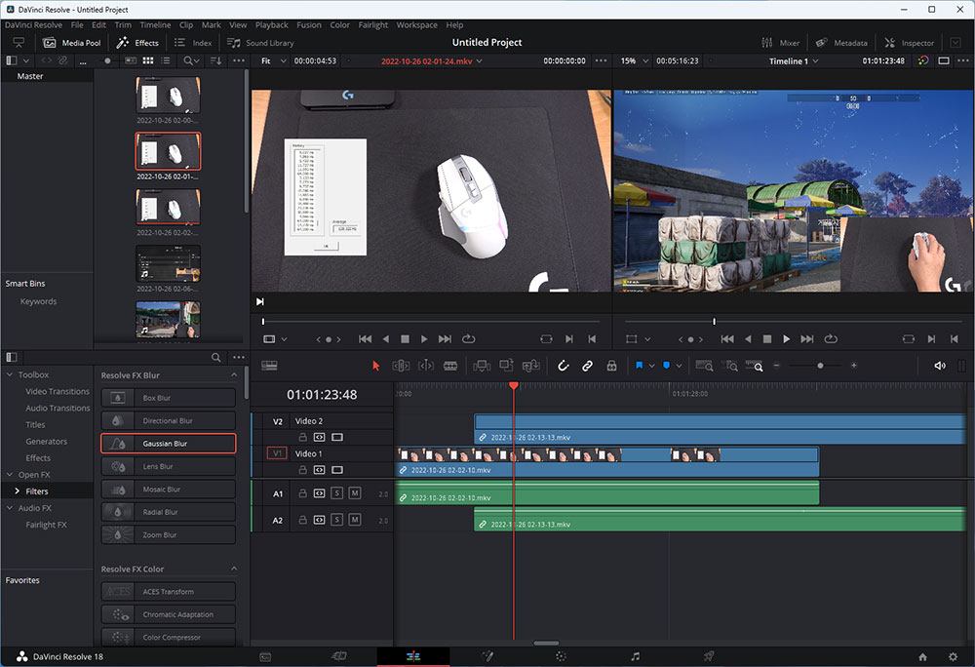Screen dimensions: 975x667
Task: Show the Sound Library panel
Action: [x=260, y=43]
